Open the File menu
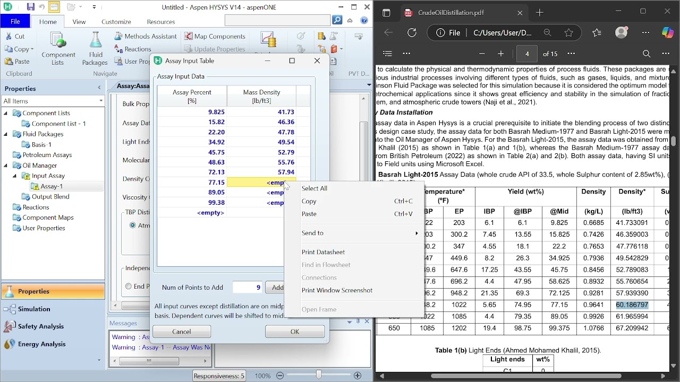This screenshot has height=382, width=680. coord(15,21)
